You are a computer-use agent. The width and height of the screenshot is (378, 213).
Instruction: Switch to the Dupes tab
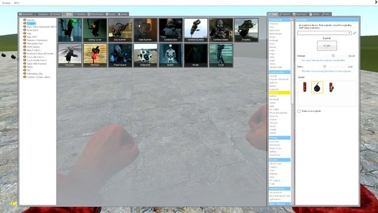coord(110,14)
